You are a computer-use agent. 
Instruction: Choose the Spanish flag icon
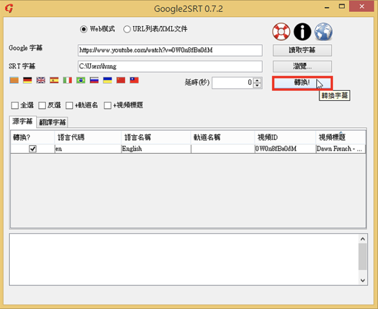pyautogui.click(x=54, y=80)
